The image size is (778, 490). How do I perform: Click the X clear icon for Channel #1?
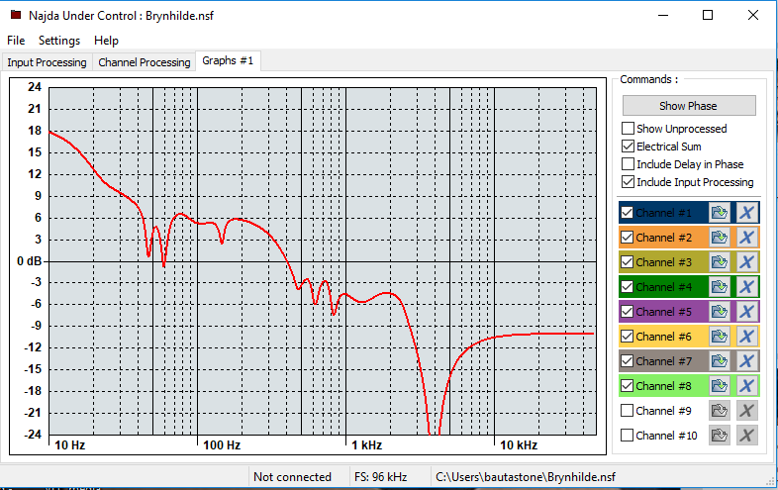[x=747, y=213]
